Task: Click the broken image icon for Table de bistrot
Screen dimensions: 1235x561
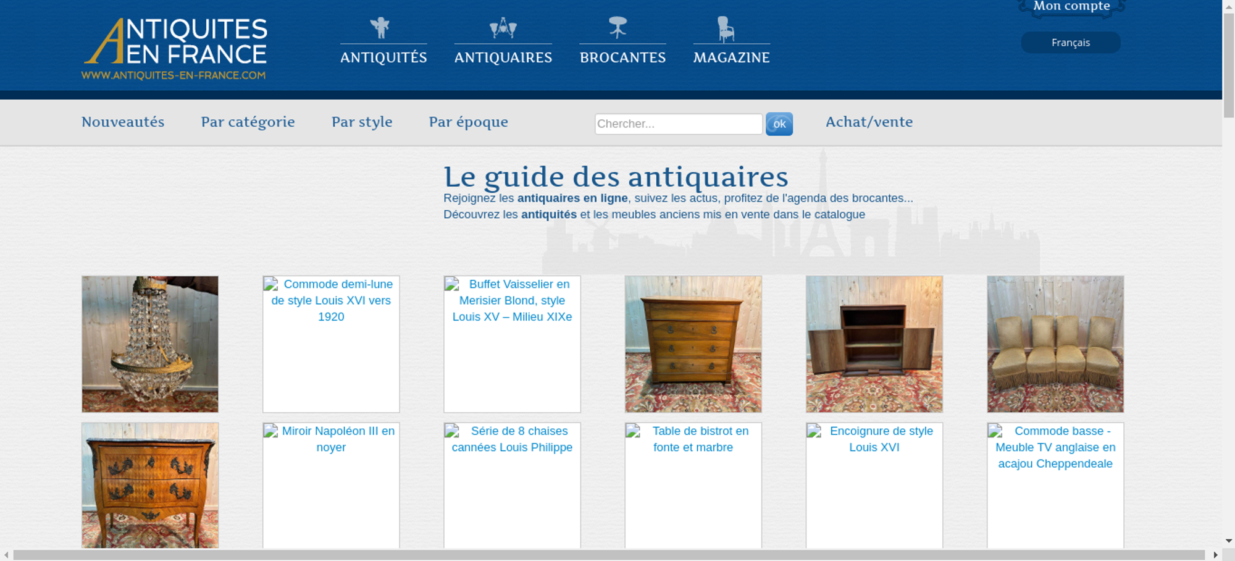Action: pyautogui.click(x=633, y=431)
